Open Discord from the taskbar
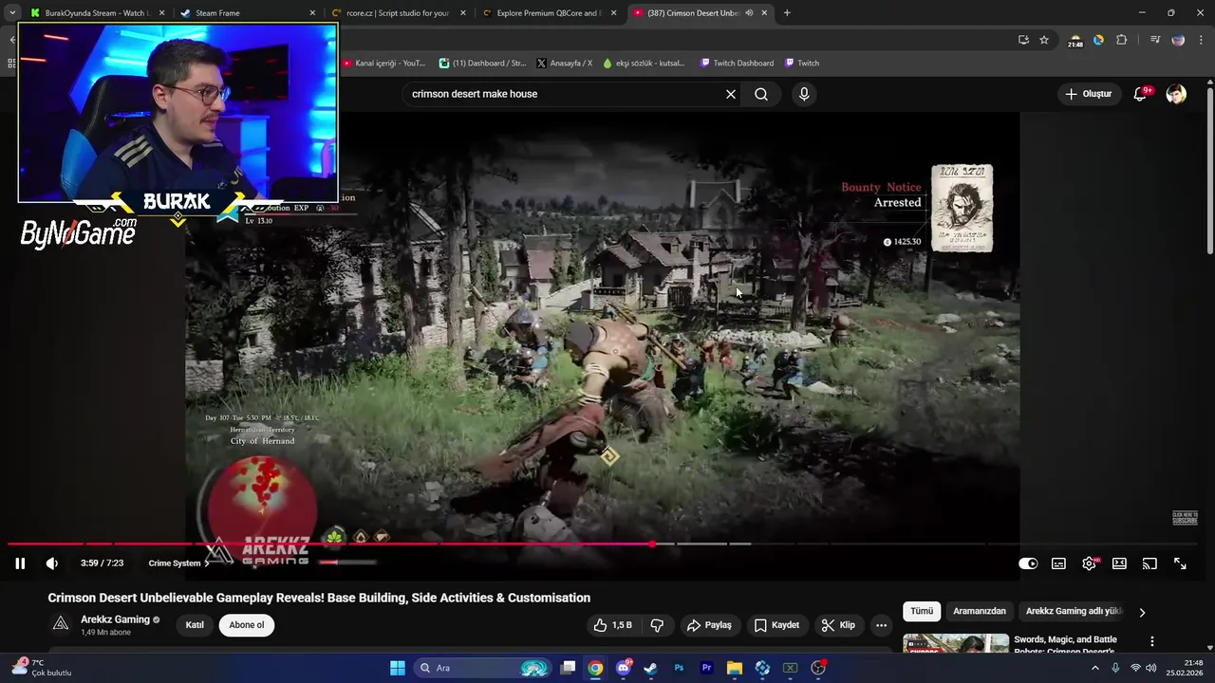 tap(624, 668)
